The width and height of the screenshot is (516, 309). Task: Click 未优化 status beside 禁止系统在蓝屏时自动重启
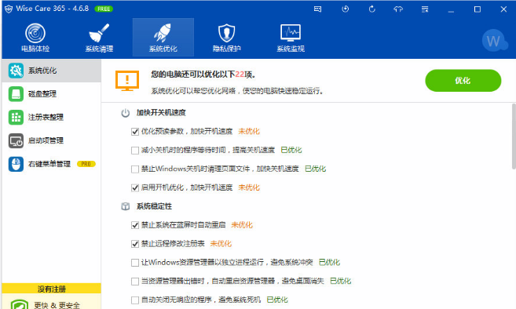[x=242, y=225]
